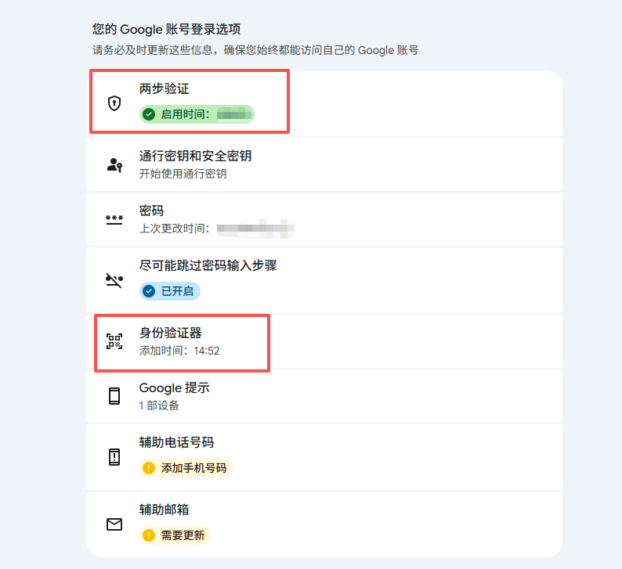Open the 两步验证 settings row

pyautogui.click(x=324, y=103)
